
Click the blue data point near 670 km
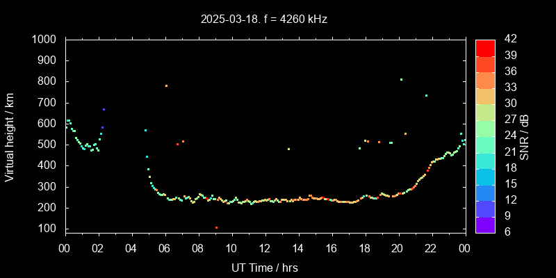click(104, 109)
